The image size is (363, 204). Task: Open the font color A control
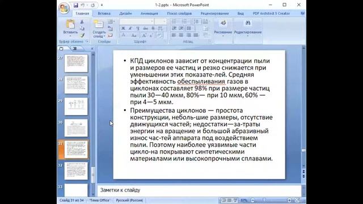point(124,35)
